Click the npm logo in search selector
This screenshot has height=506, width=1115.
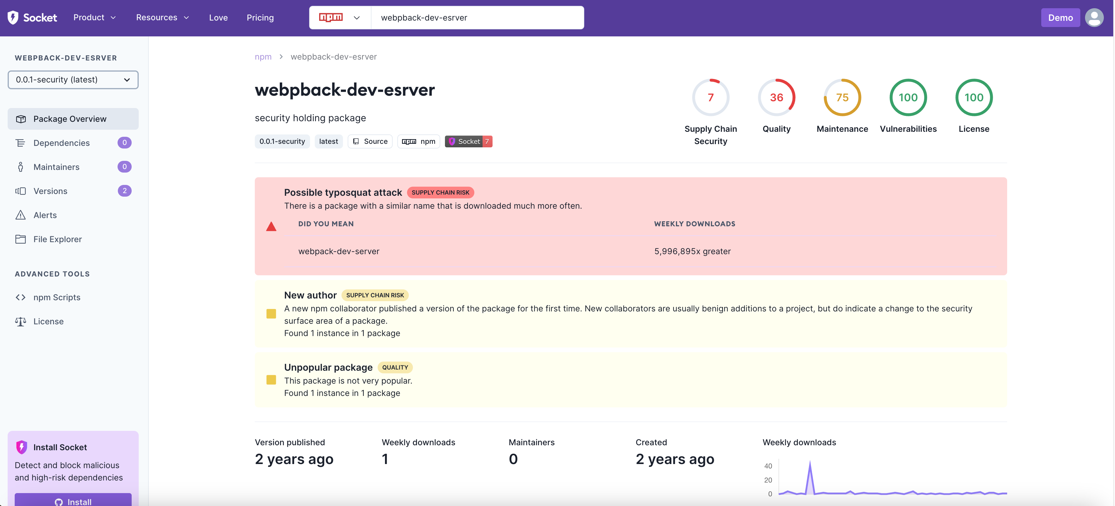[331, 17]
